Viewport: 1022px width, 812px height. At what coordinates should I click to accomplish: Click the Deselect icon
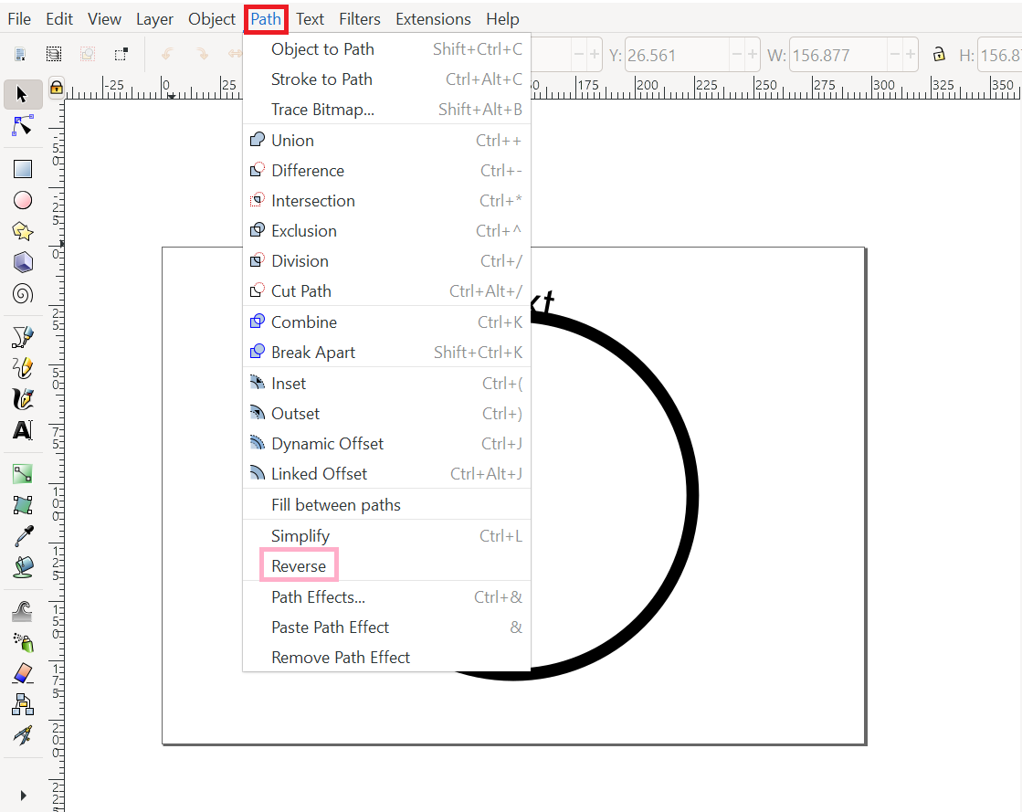point(88,54)
